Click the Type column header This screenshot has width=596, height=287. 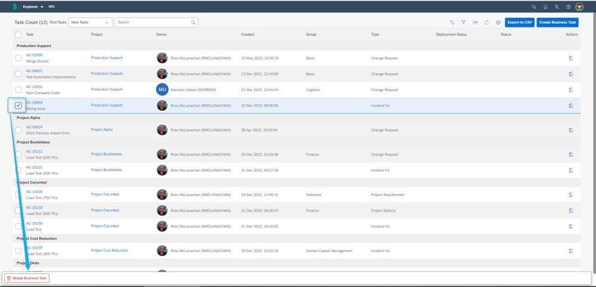(x=375, y=35)
